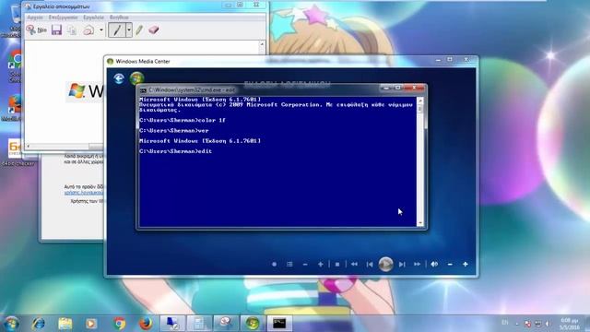Viewport: 590px width, 332px height.
Task: Click the cmd window scroll down arrow
Action: coord(420,223)
